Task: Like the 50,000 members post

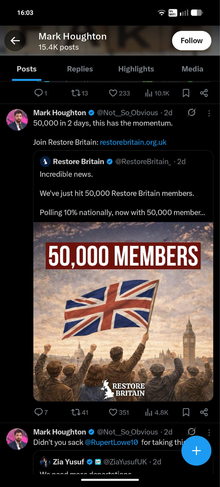Action: pos(113,412)
